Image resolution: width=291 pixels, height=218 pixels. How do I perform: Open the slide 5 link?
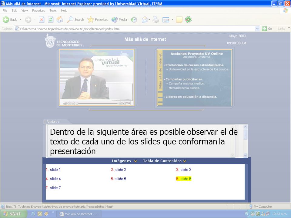121,179
